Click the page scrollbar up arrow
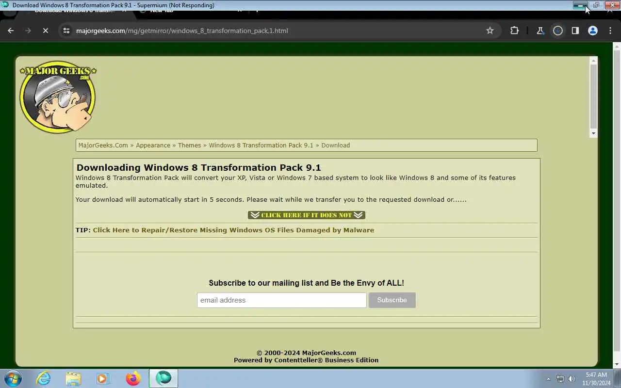The width and height of the screenshot is (621, 388). [x=617, y=47]
